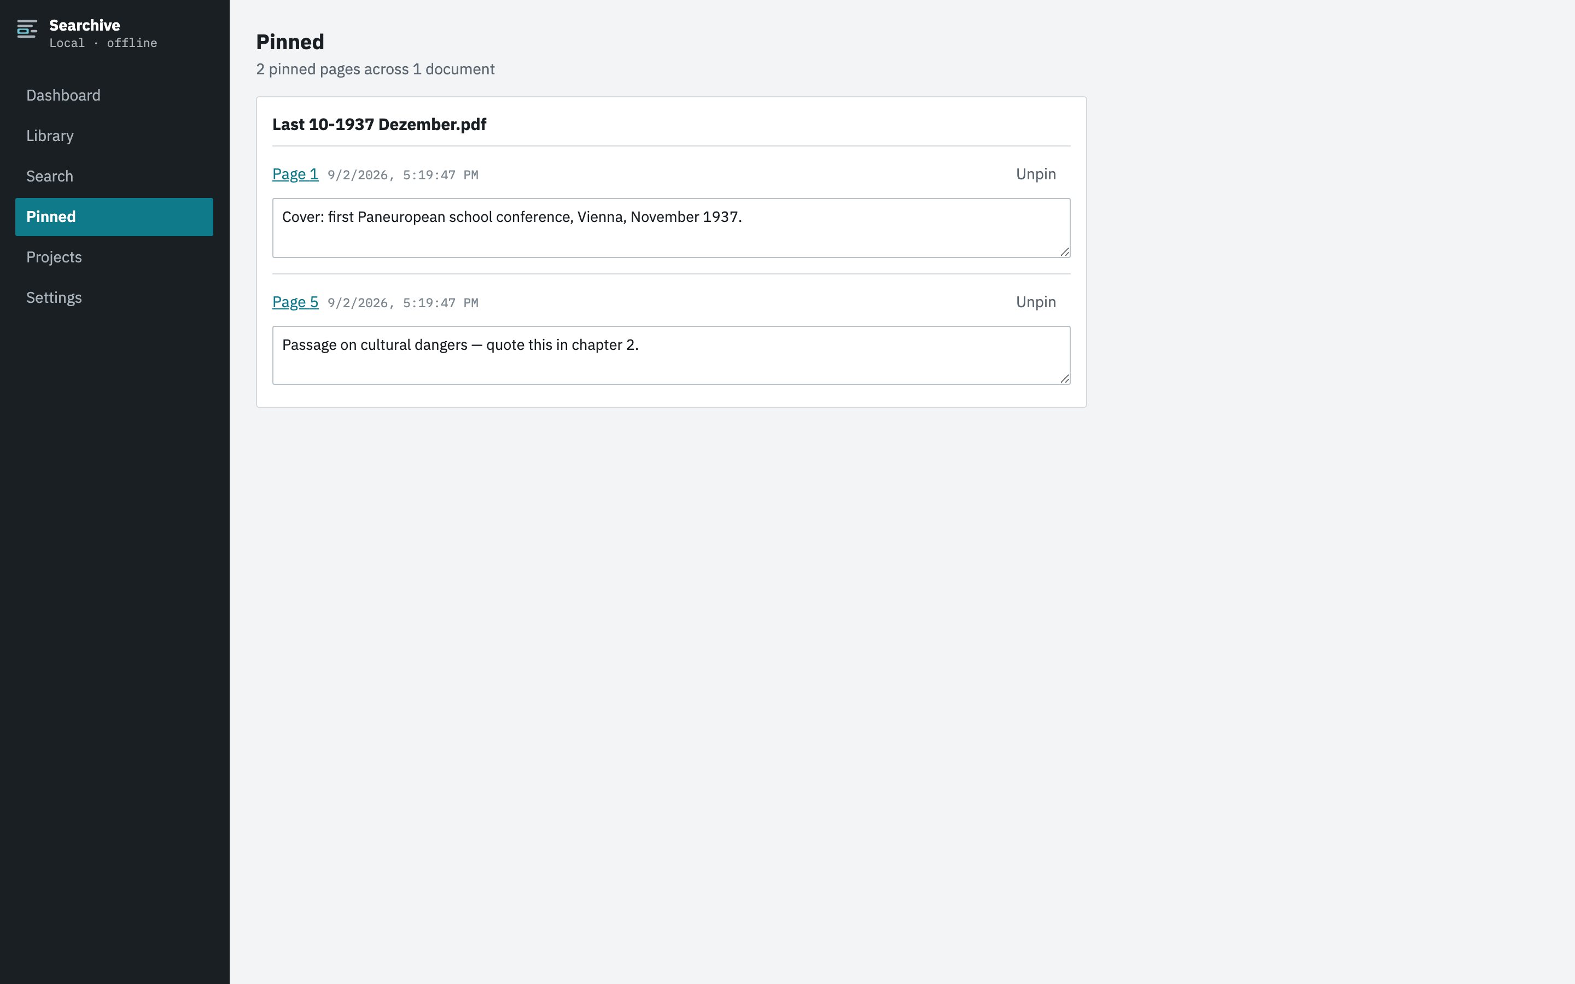This screenshot has width=1575, height=984.
Task: Unpin the Page 5 entry
Action: [1036, 302]
